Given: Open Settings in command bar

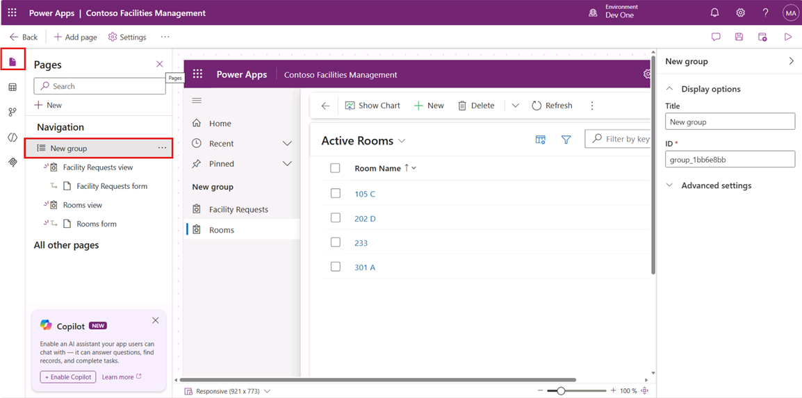Looking at the screenshot, I should pyautogui.click(x=127, y=38).
